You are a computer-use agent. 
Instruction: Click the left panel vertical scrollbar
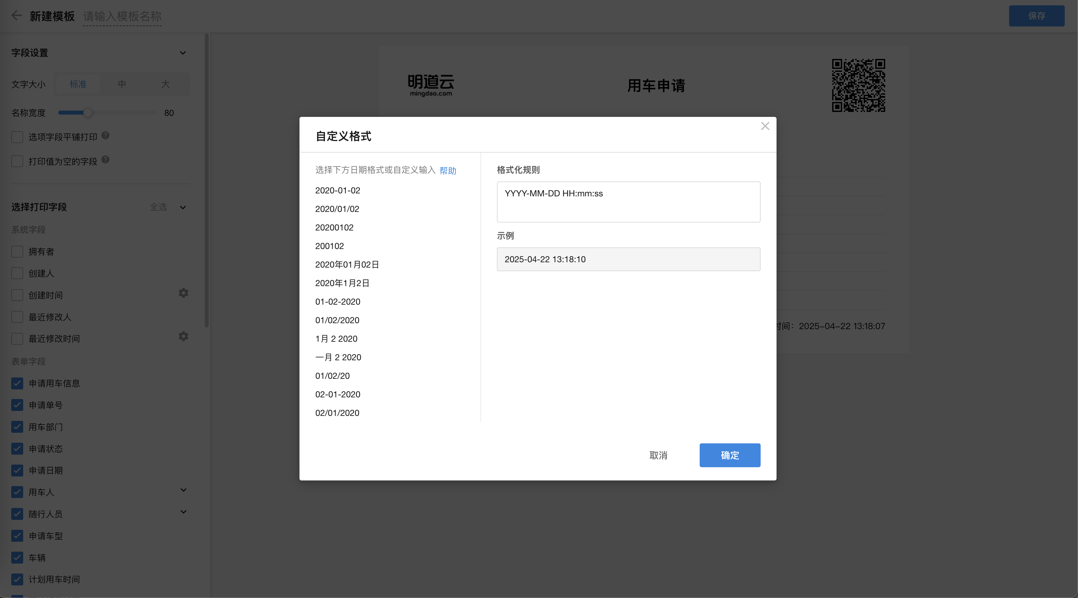[x=207, y=181]
